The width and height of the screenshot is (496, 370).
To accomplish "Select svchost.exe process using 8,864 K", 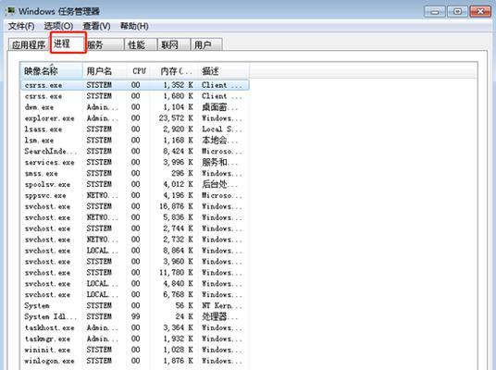I will (135, 251).
